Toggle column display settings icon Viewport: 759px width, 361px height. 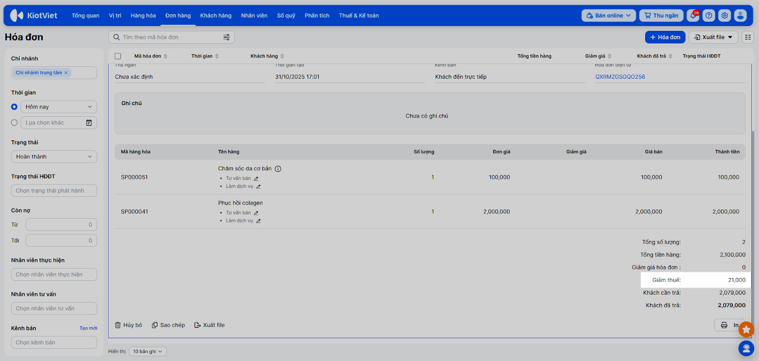748,37
